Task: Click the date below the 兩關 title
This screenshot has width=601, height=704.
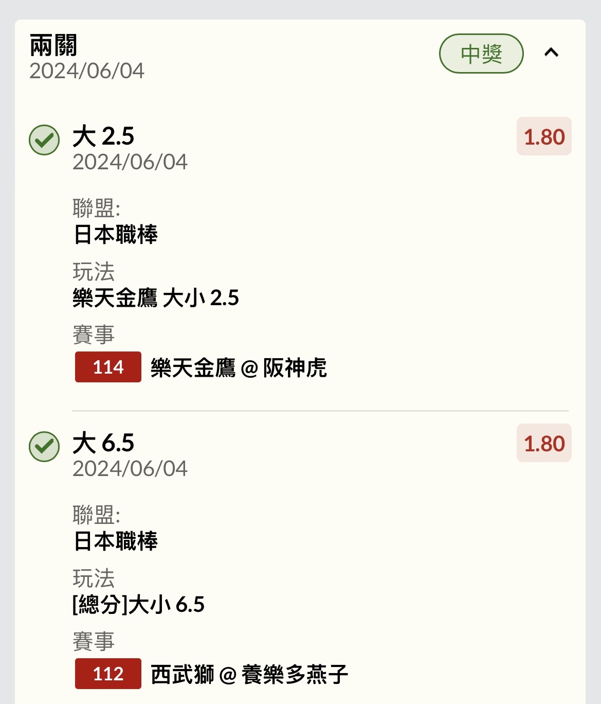Action: coord(87,71)
